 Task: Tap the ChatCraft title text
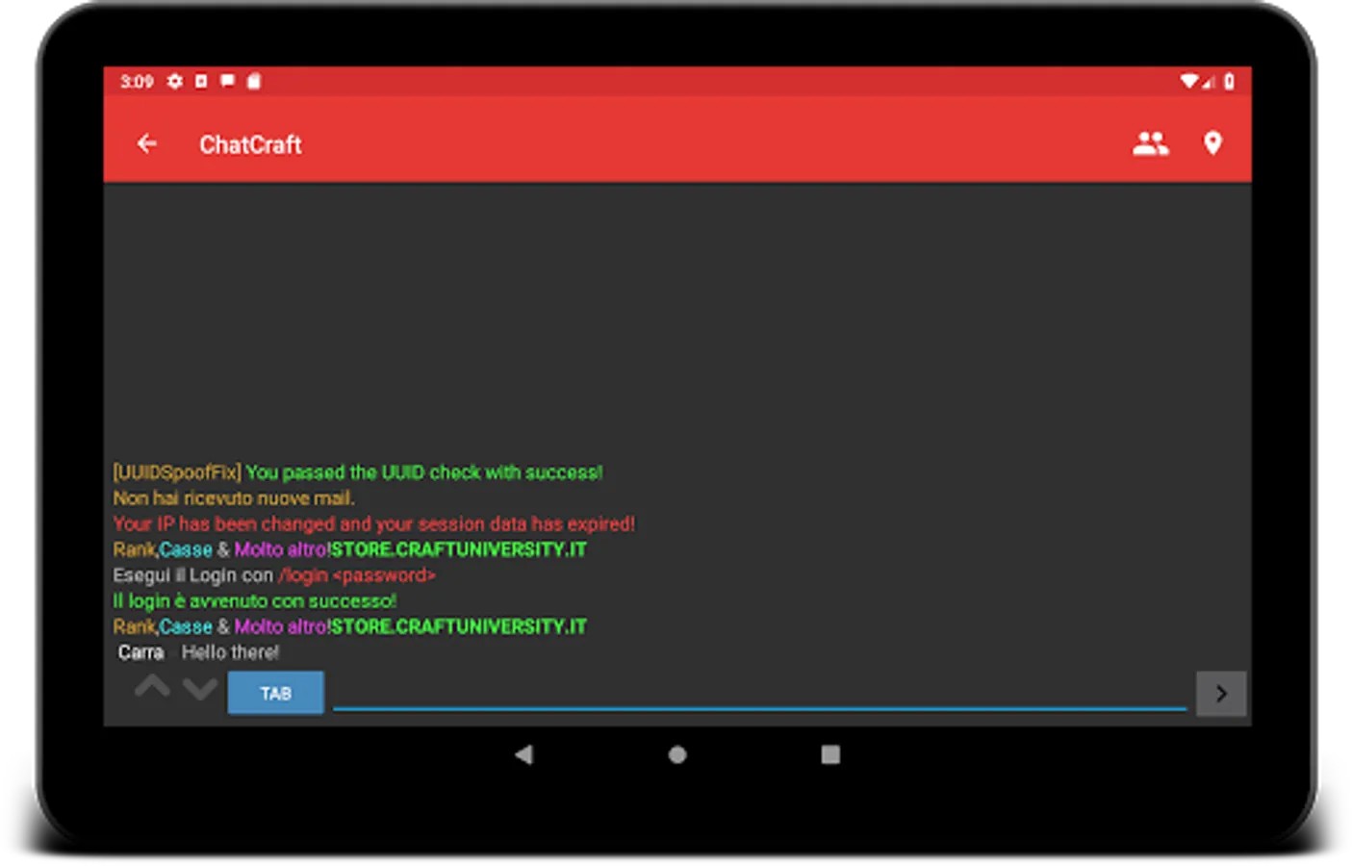[250, 144]
